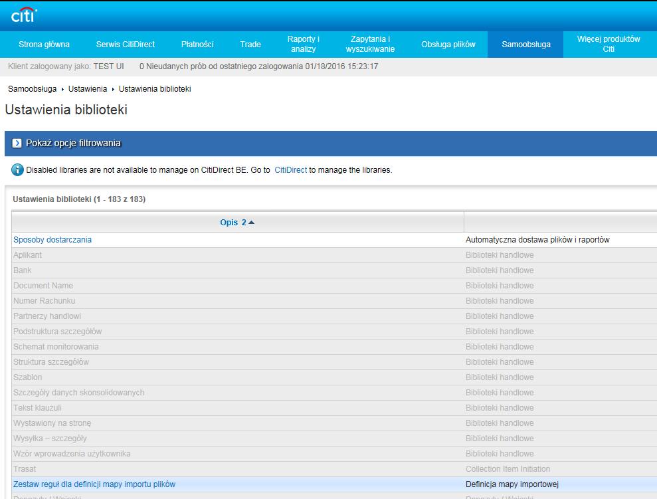Open the Serwis CitiDirect menu
The height and width of the screenshot is (499, 657).
[126, 45]
